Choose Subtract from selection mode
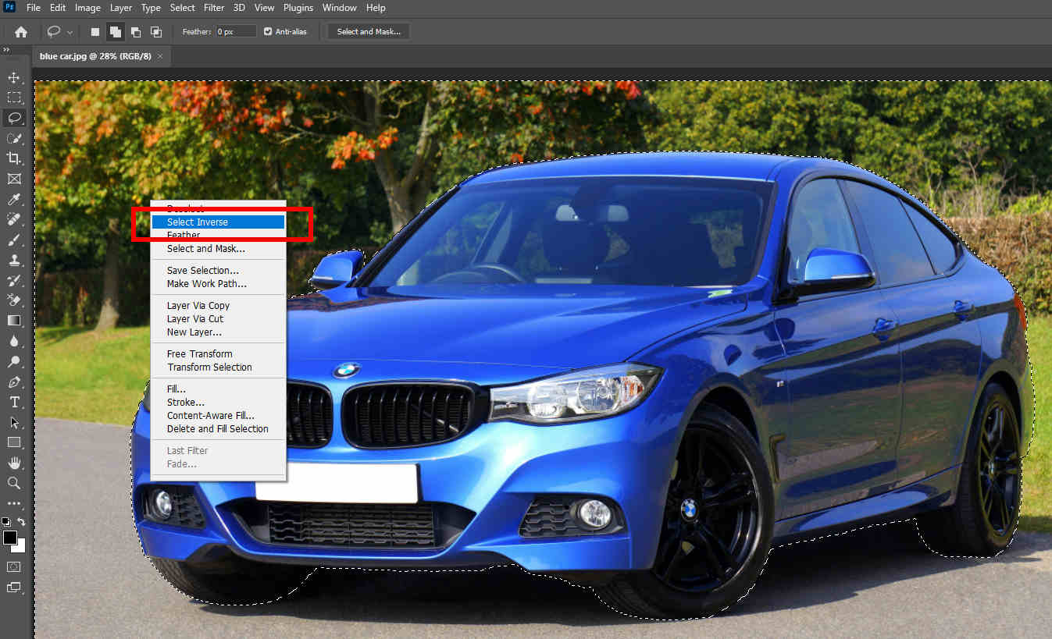Screen dimensions: 1052x639 click(136, 32)
